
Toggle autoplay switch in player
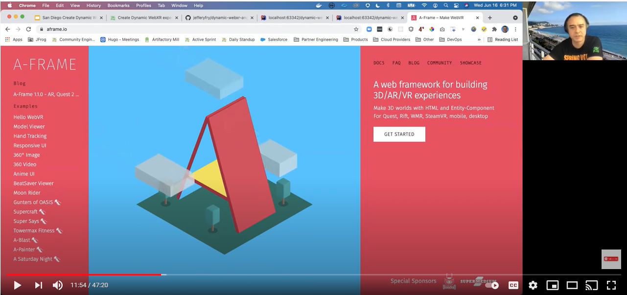[493, 285]
